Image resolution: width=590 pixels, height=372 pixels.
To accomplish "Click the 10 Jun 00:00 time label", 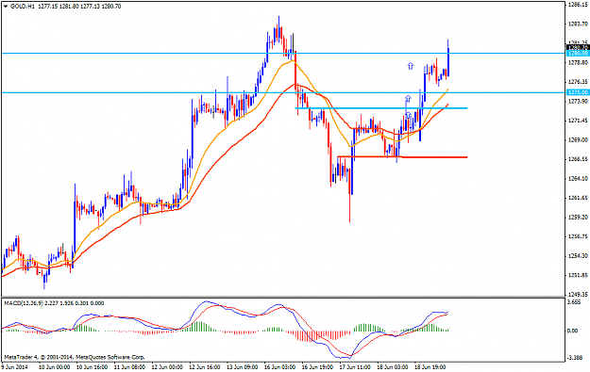I will pos(55,366).
